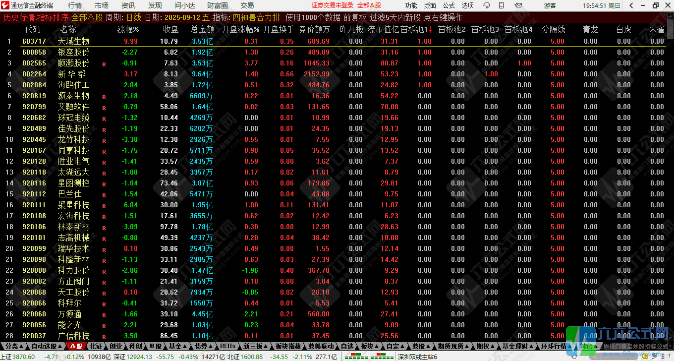674x361 pixels.
Task: Open the 行情 menu
Action: click(75, 5)
